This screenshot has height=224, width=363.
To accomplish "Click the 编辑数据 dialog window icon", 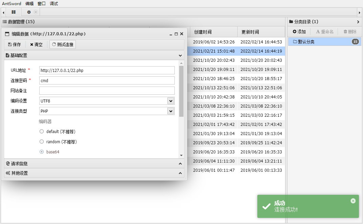I will pos(7,34).
